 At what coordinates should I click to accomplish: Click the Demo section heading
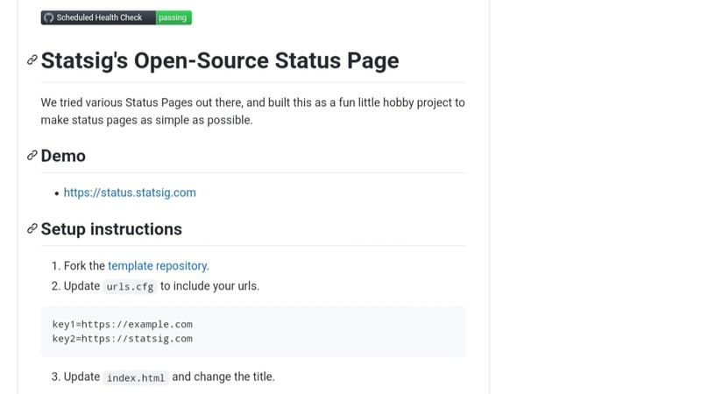(x=63, y=156)
